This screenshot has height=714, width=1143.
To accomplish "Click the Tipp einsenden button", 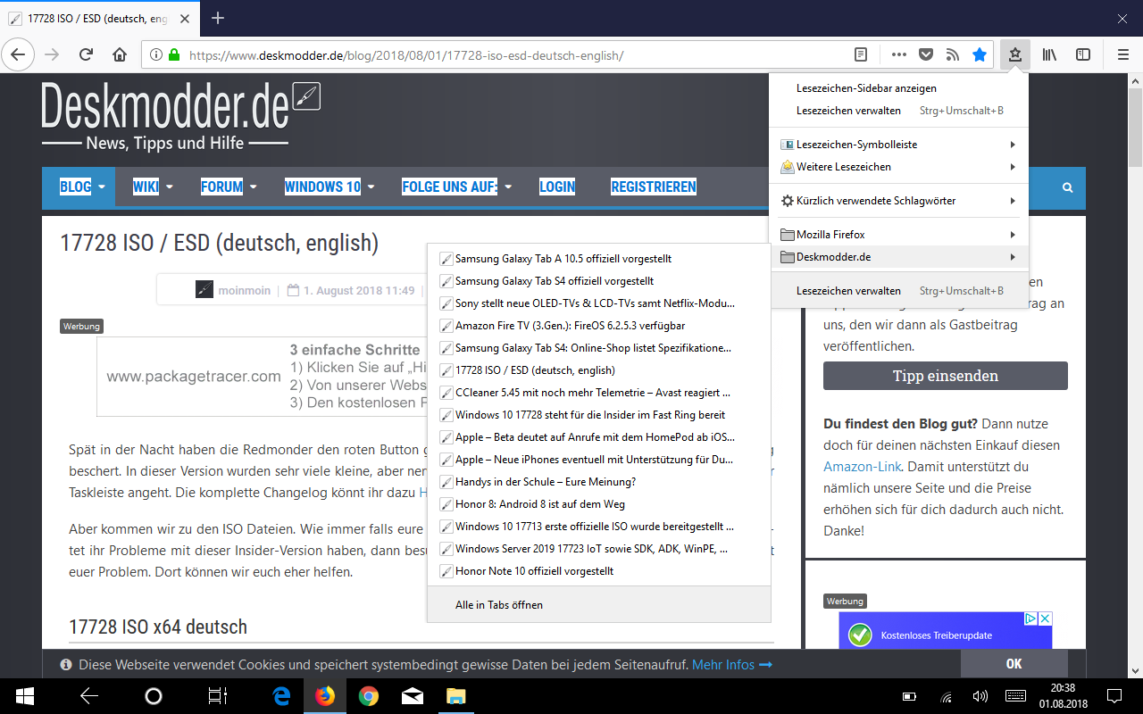I will click(x=946, y=376).
